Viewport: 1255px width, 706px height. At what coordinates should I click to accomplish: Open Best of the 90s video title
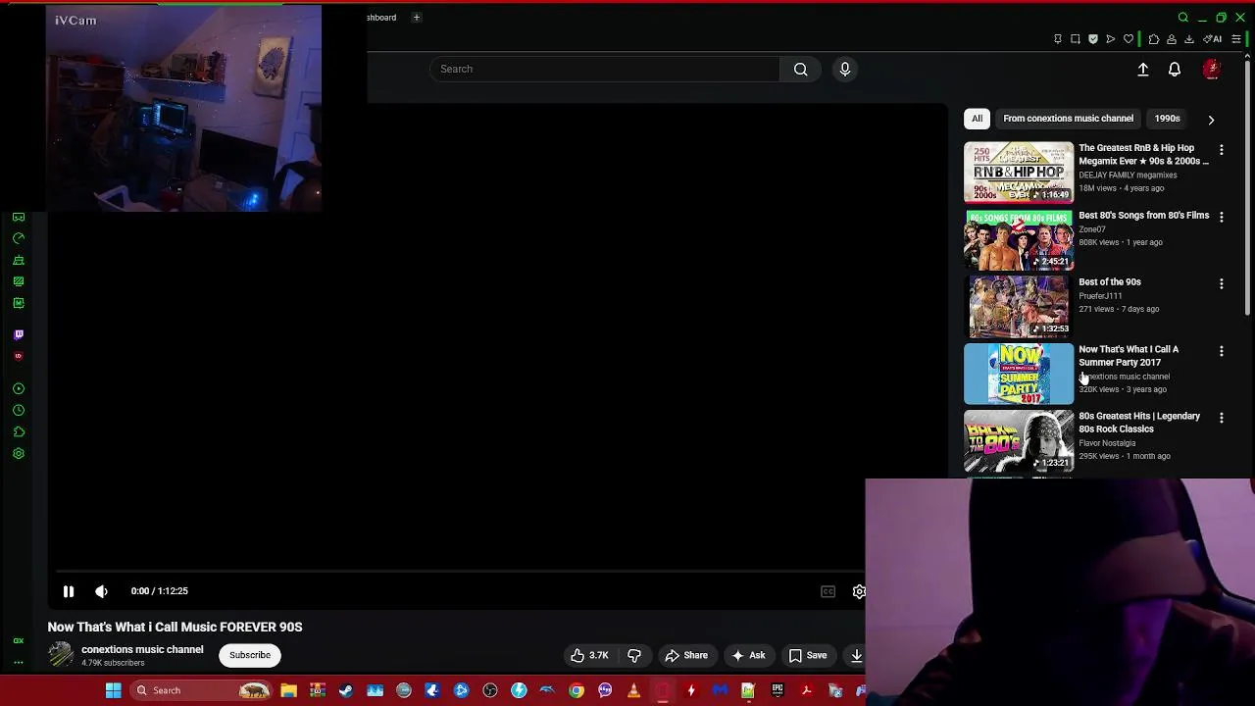pos(1110,282)
